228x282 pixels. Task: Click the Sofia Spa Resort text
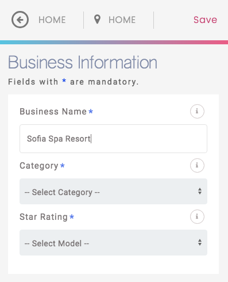pos(59,139)
